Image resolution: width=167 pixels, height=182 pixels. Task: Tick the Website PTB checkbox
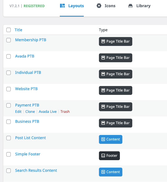[9, 89]
